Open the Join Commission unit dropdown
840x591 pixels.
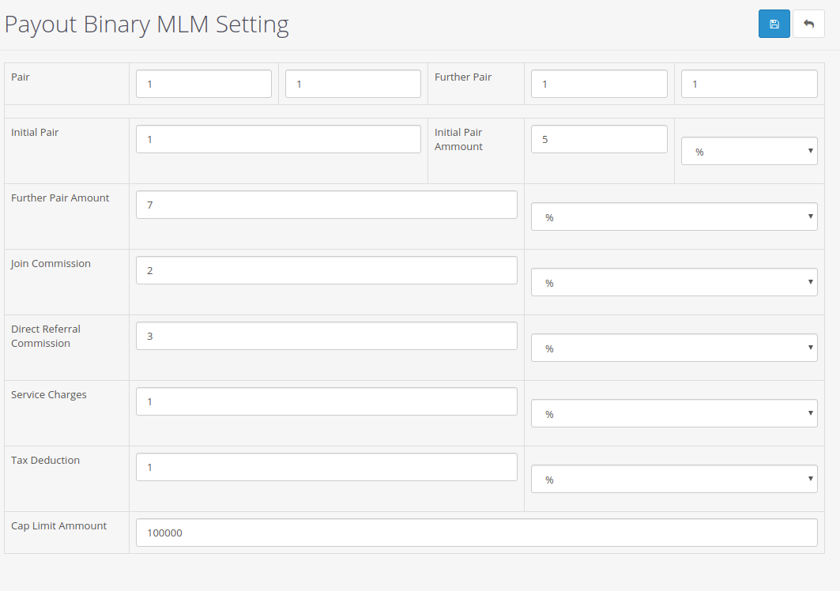(x=673, y=282)
